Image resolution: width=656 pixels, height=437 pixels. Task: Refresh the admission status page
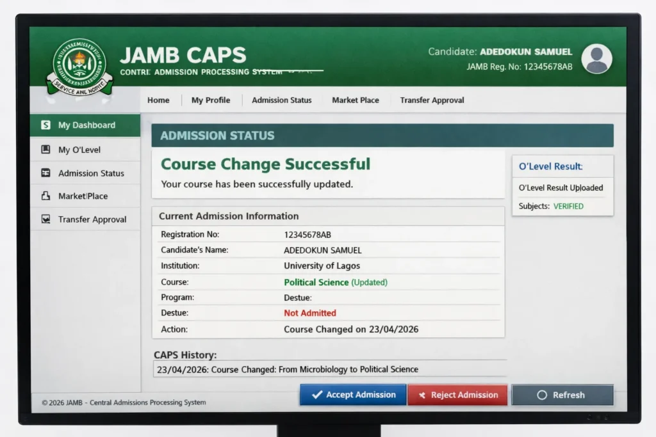point(562,395)
